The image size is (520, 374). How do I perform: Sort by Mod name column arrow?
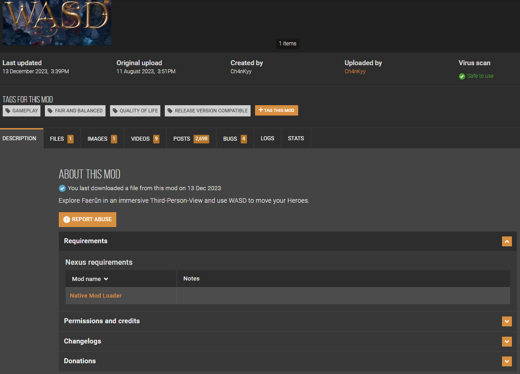click(x=106, y=279)
